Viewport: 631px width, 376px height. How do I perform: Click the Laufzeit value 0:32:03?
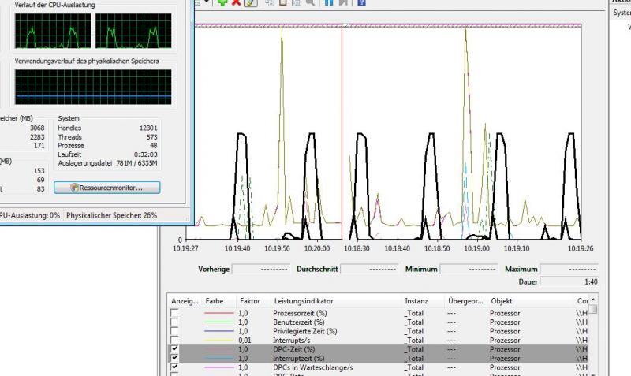(146, 154)
